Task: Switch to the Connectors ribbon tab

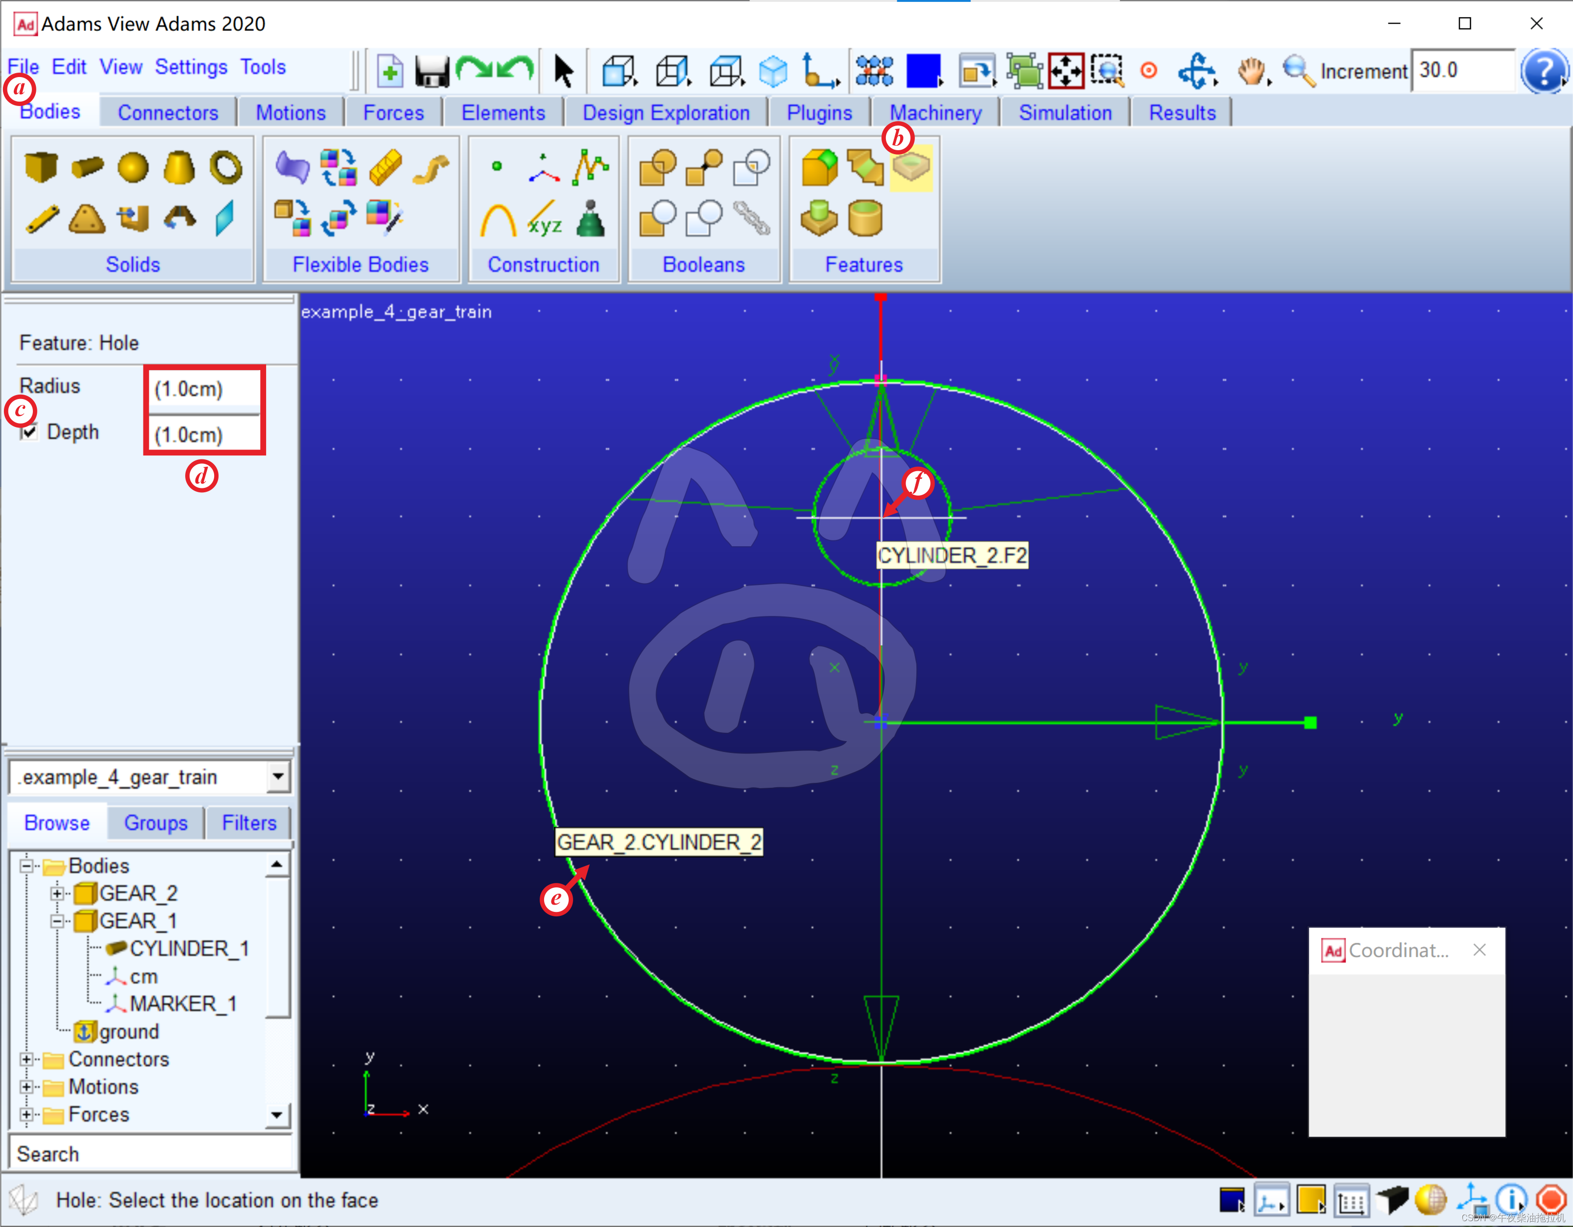Action: (x=168, y=113)
